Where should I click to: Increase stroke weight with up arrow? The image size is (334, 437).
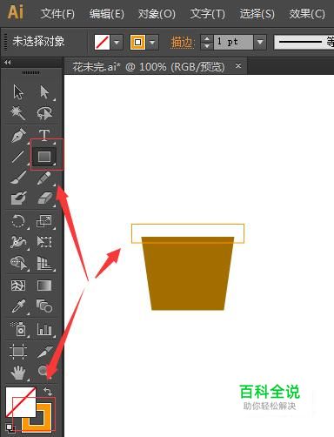click(207, 39)
